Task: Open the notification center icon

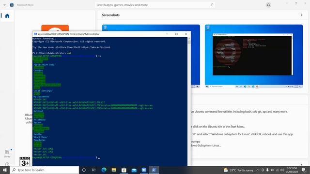Action: [304, 170]
